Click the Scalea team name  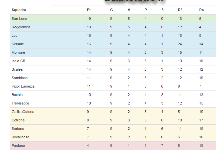pyautogui.click(x=17, y=69)
